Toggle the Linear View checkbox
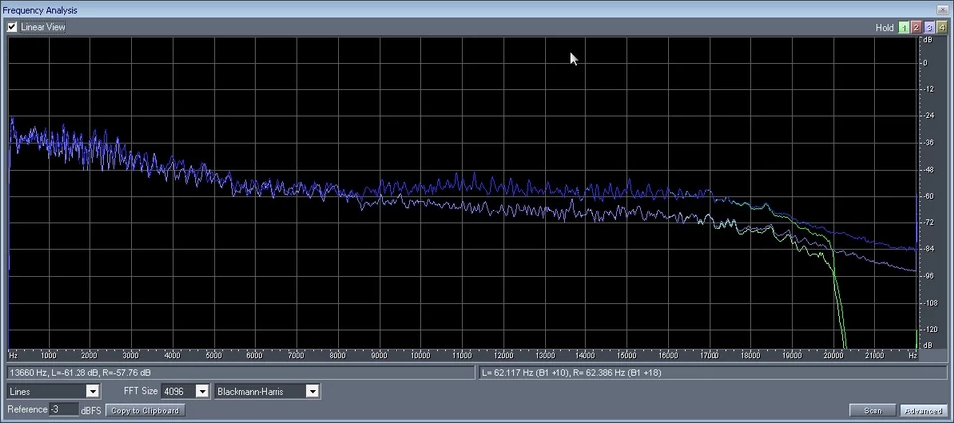The width and height of the screenshot is (954, 423). coord(12,27)
